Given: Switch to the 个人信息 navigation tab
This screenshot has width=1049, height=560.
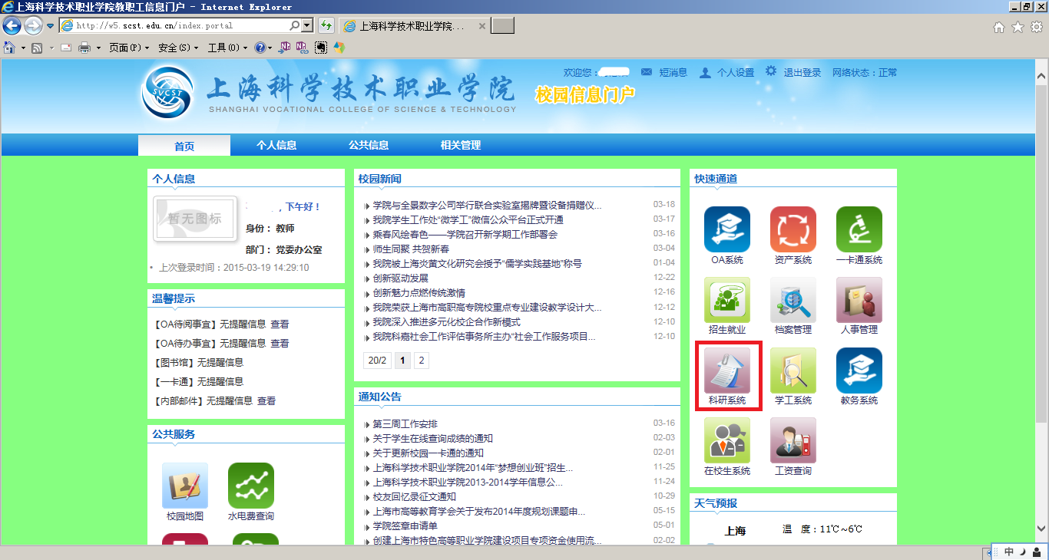Looking at the screenshot, I should [276, 145].
